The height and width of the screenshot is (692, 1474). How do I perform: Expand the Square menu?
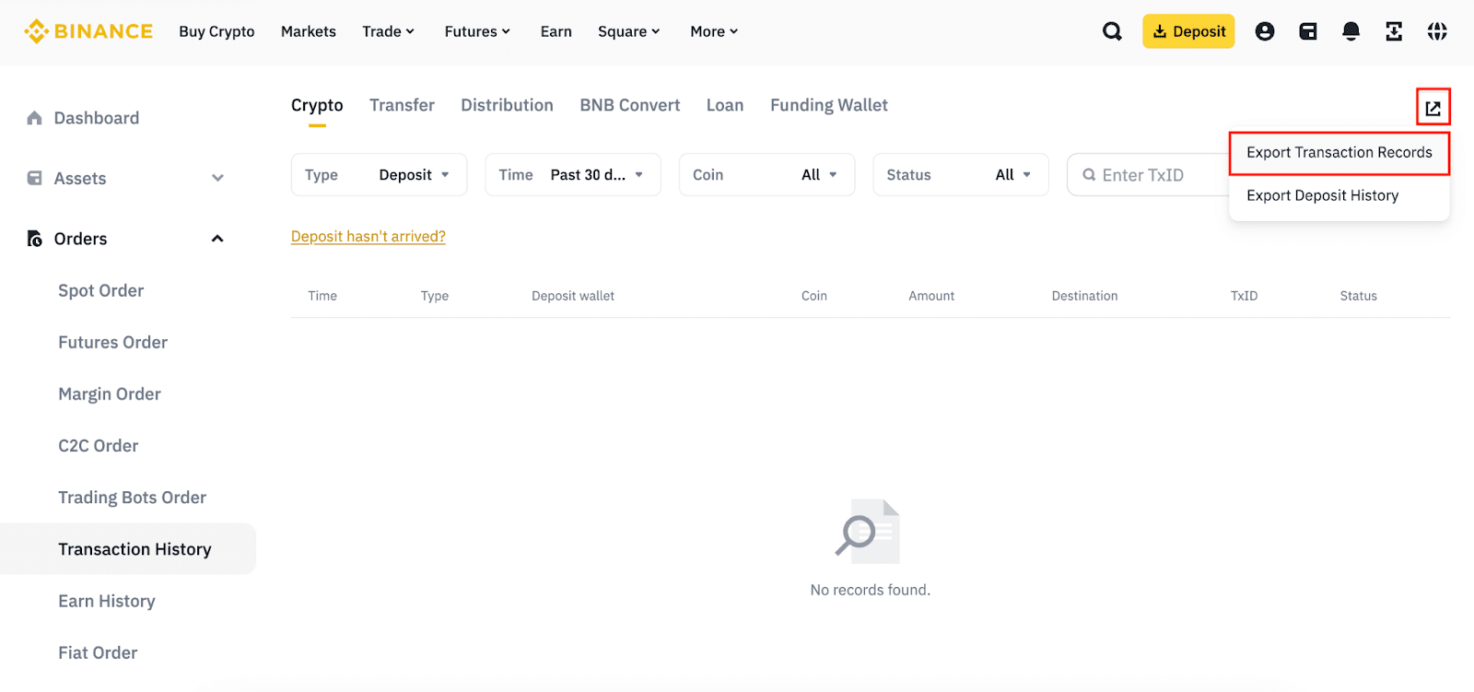point(629,31)
